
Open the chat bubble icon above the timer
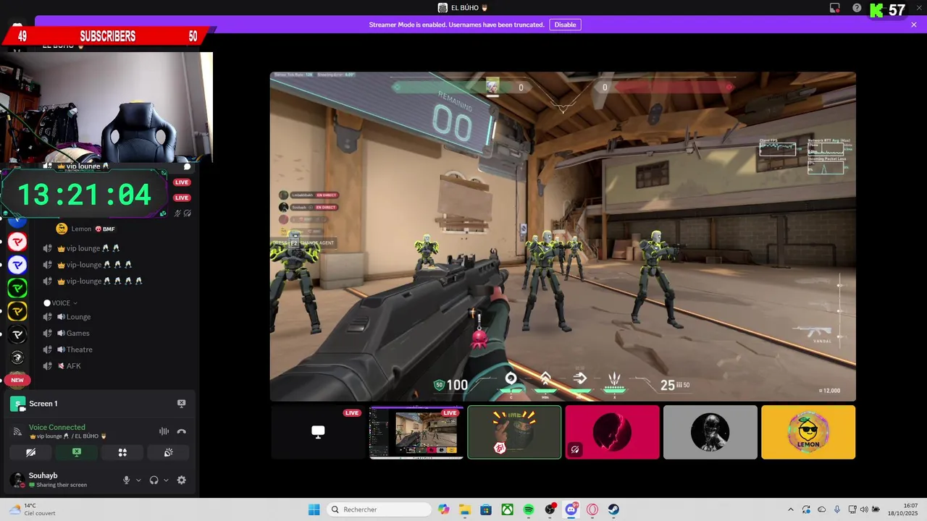click(x=187, y=166)
